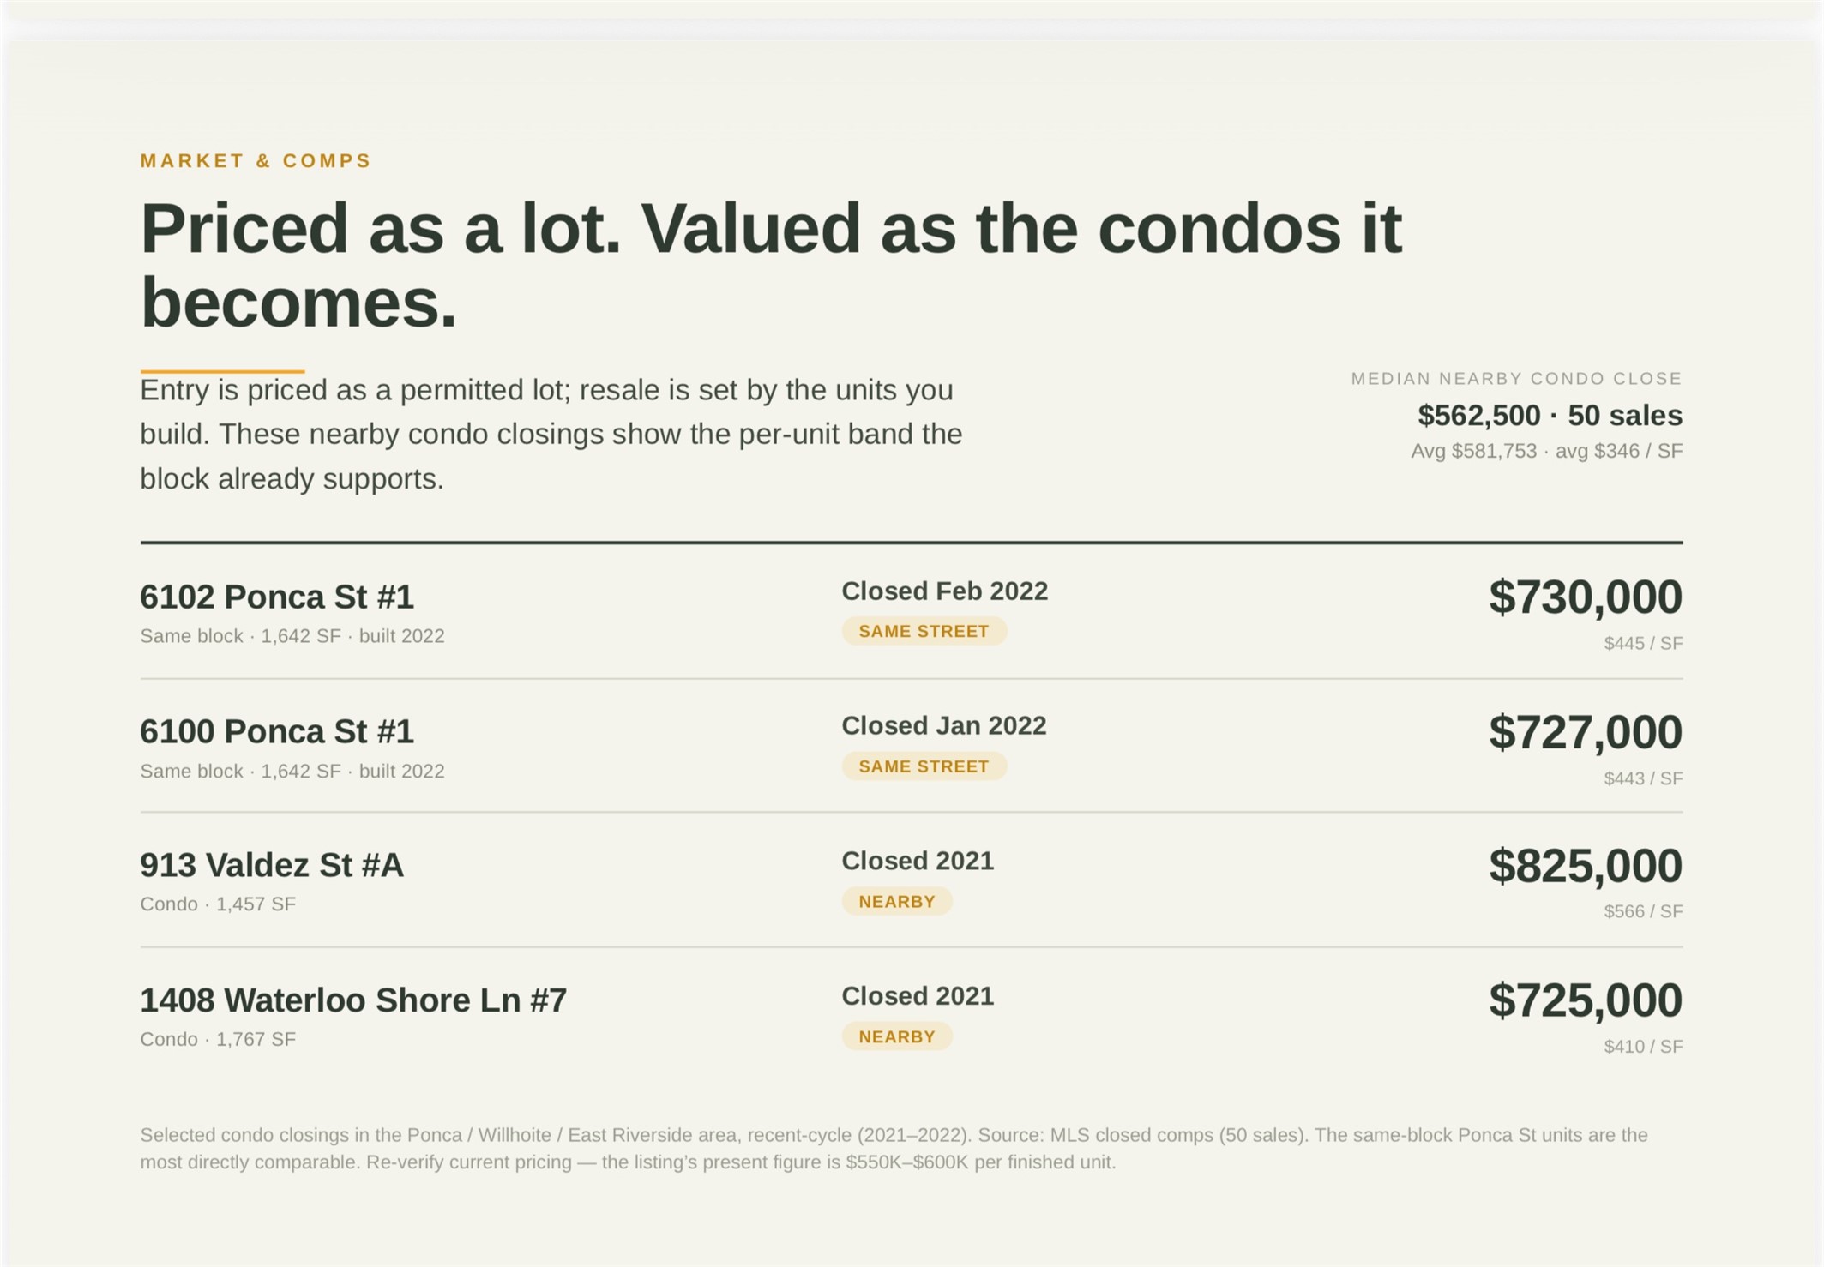Click the $825,000 sale price
Image resolution: width=1824 pixels, height=1267 pixels.
[1585, 865]
